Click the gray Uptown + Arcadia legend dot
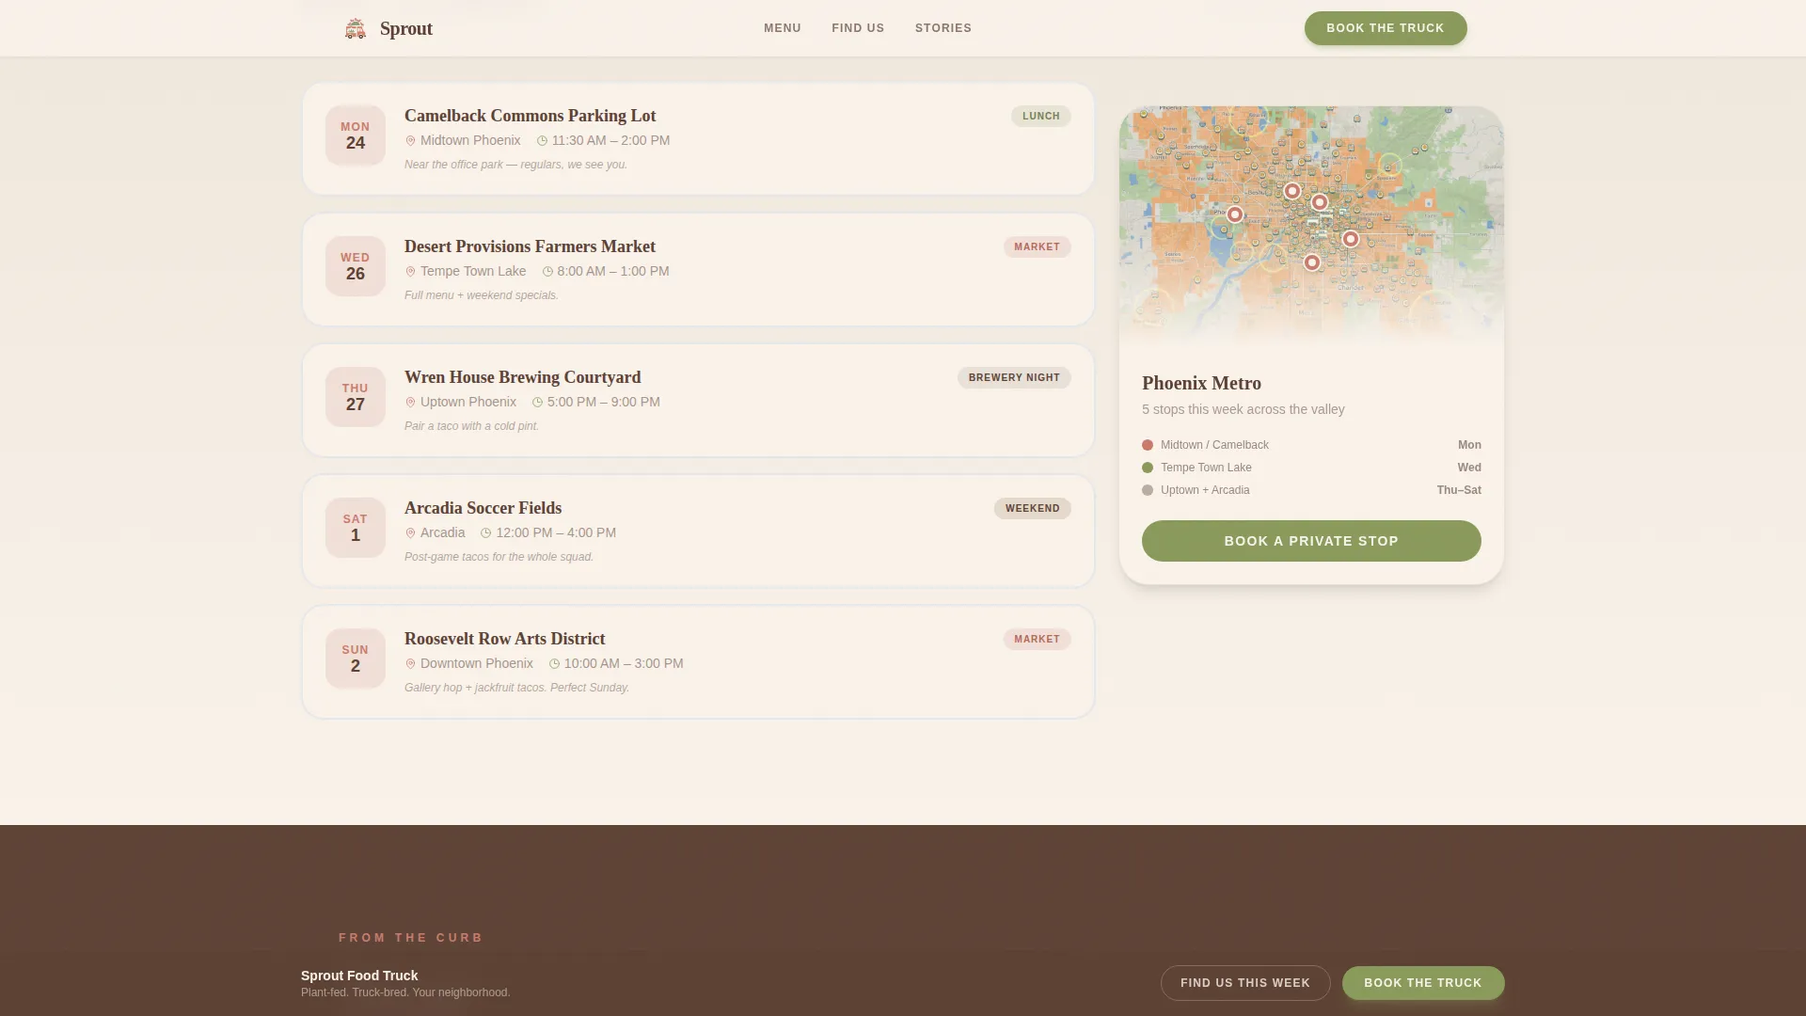This screenshot has width=1806, height=1016. [1148, 490]
